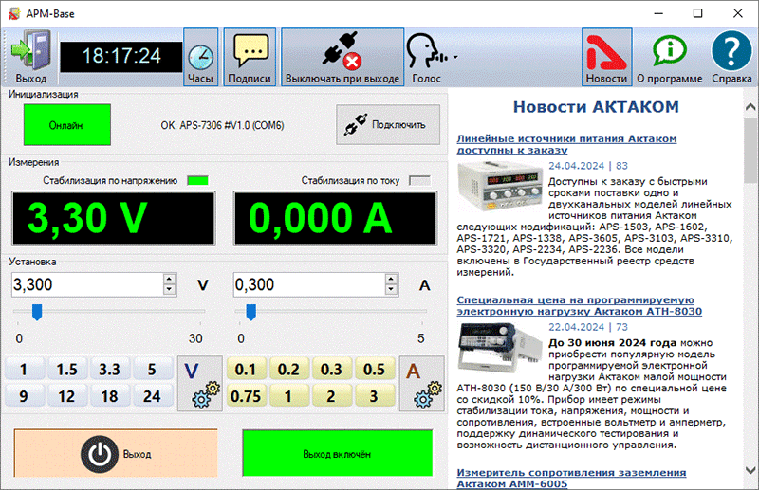Click the 3,30 V measurement display

113,218
